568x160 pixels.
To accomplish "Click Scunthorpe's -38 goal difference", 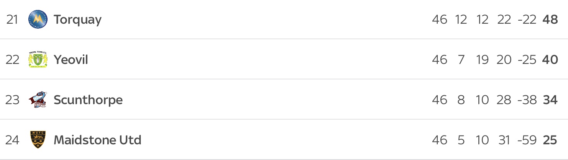I will (x=527, y=100).
